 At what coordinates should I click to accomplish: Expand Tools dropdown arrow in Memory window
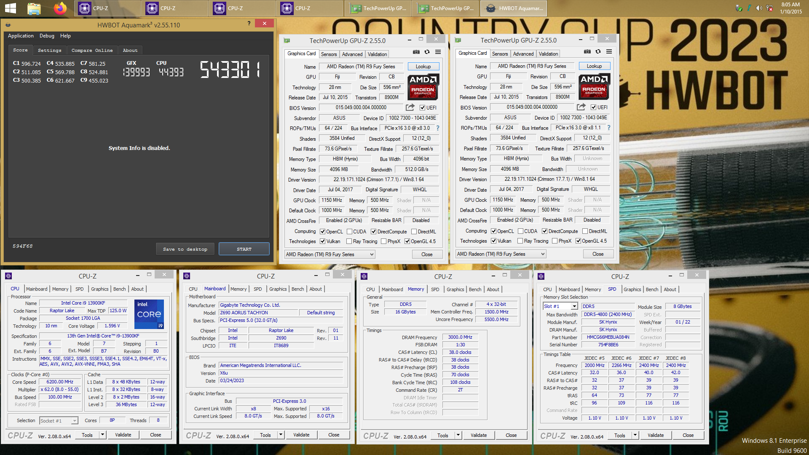pyautogui.click(x=458, y=435)
